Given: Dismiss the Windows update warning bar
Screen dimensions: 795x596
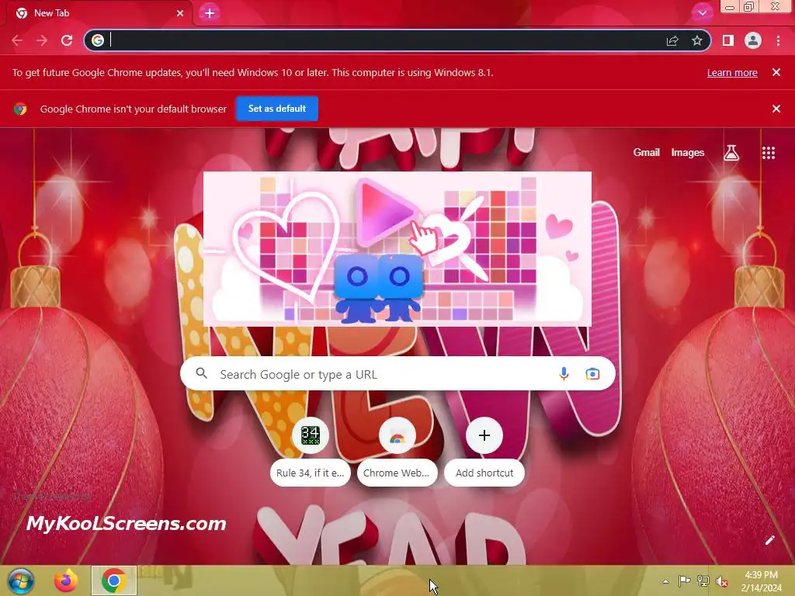Looking at the screenshot, I should (x=776, y=72).
